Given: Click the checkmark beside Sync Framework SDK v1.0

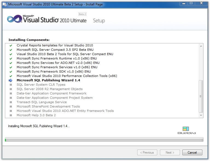Looking at the screenshot, I should 11,72.
